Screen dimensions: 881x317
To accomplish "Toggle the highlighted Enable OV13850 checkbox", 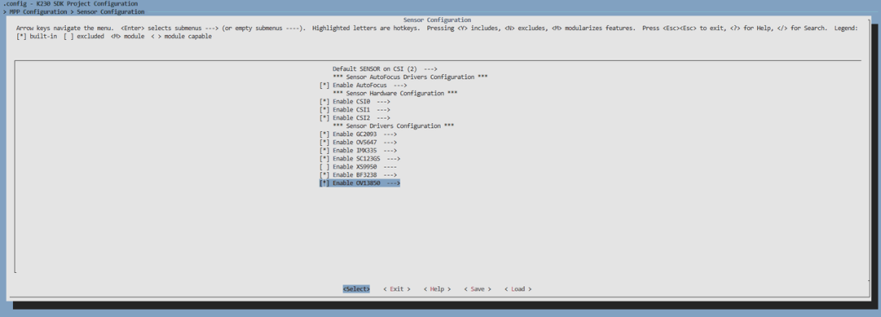I will coord(324,183).
